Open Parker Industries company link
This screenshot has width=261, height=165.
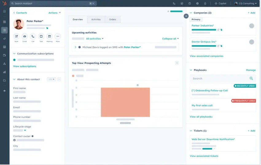(203, 25)
